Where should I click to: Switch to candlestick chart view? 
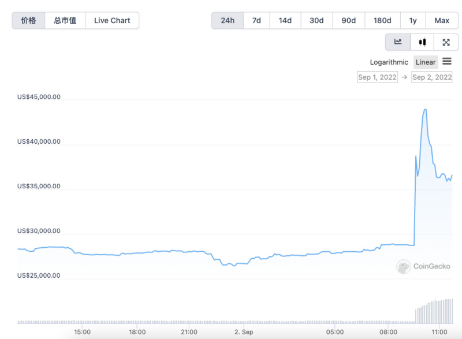(422, 42)
